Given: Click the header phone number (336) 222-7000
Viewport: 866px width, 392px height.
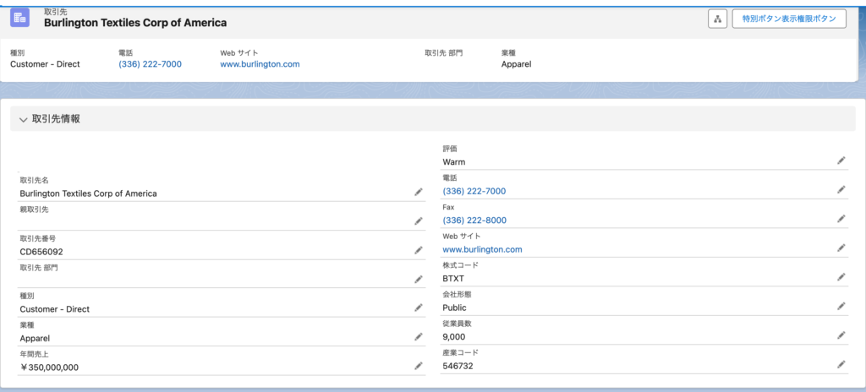Looking at the screenshot, I should [150, 64].
